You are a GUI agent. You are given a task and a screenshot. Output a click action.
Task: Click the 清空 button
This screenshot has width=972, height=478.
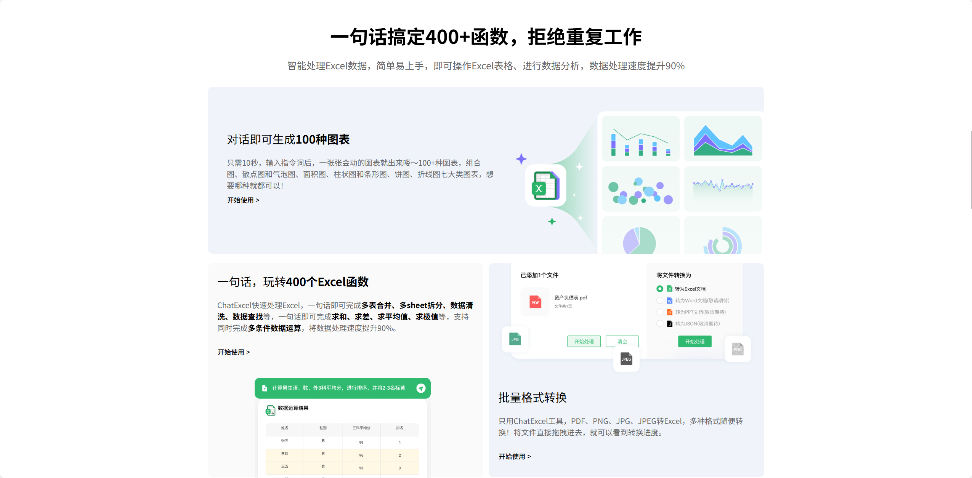pos(622,341)
